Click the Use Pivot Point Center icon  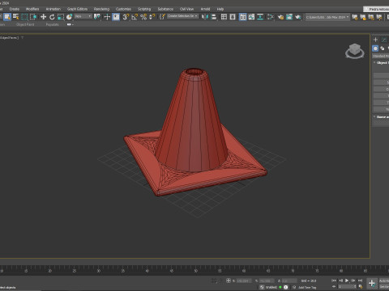pos(96,17)
